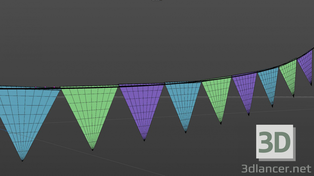Click the third magenta vertex point on the rope

pos(54,87)
